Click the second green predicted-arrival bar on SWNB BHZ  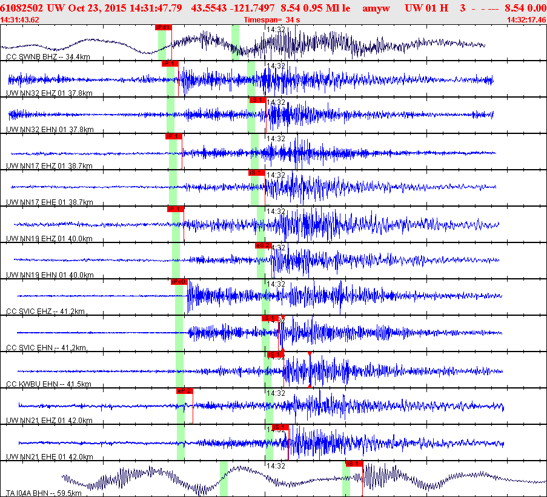(x=236, y=42)
